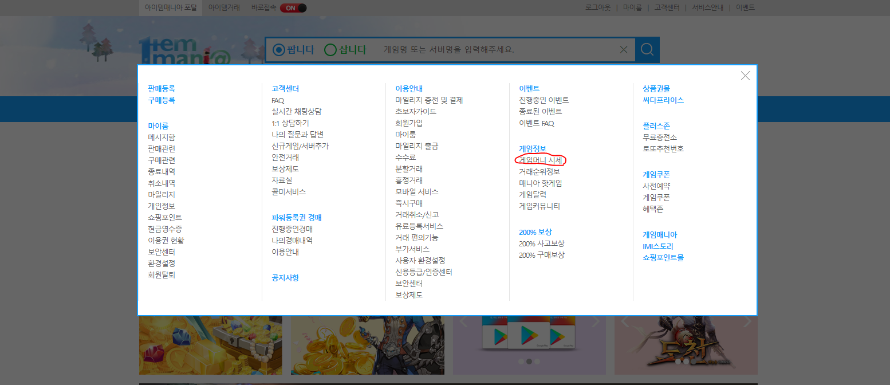Click the Google Play card banner
890x385 pixels.
[x=529, y=345]
